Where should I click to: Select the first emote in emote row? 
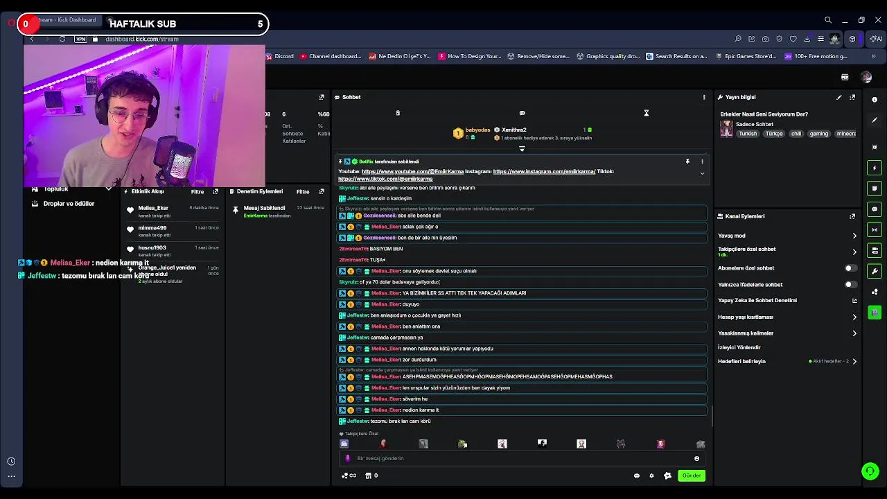[344, 444]
